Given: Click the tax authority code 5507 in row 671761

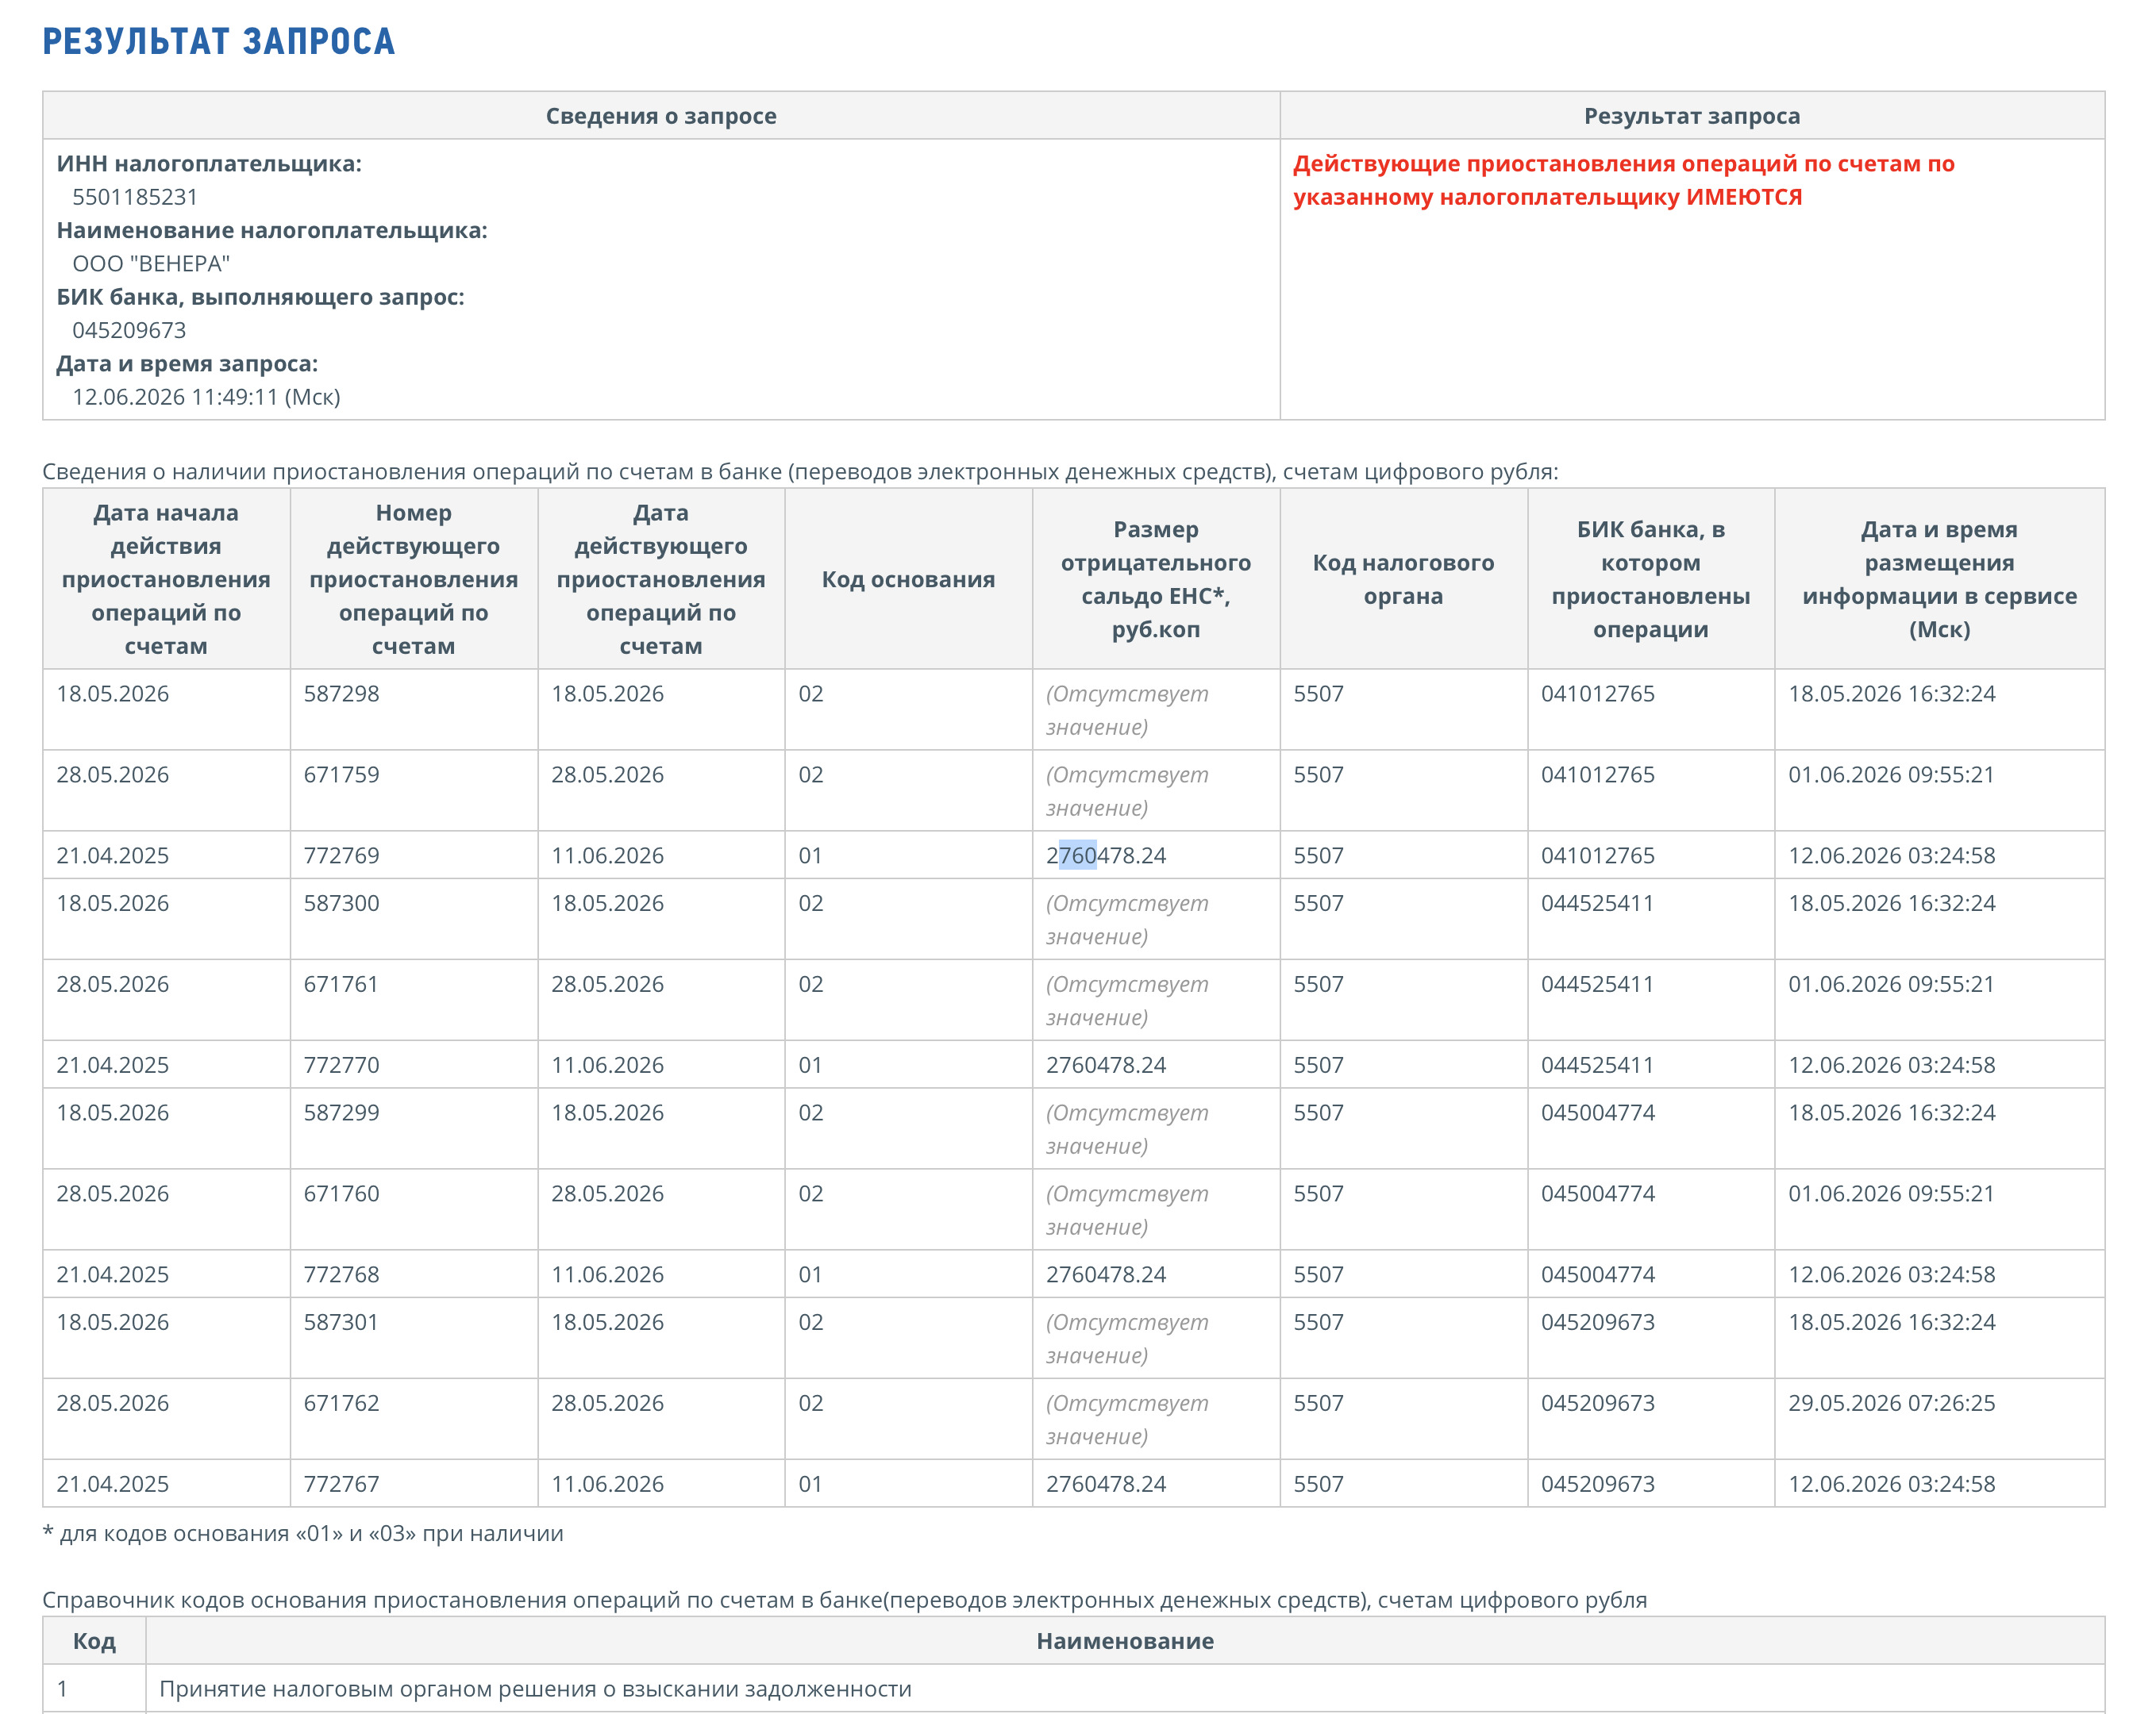Looking at the screenshot, I should point(1319,985).
